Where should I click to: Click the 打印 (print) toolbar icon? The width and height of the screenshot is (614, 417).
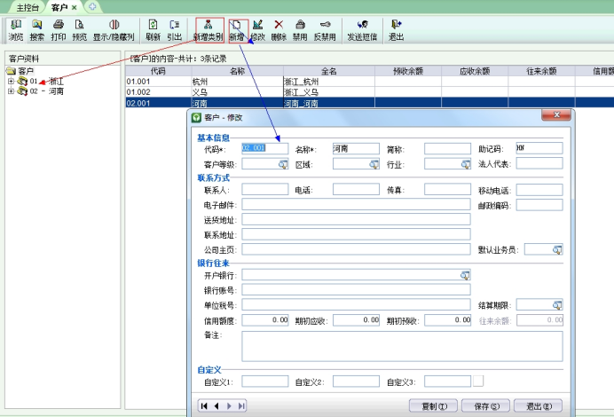coord(59,30)
